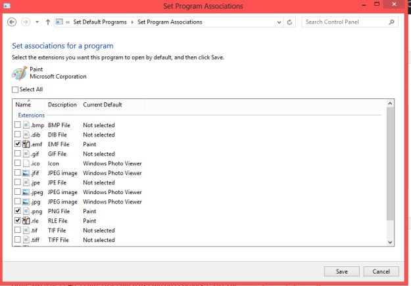Select 'Windows Photo Viewer' in the .ico row
The width and height of the screenshot is (411, 286).
point(112,163)
